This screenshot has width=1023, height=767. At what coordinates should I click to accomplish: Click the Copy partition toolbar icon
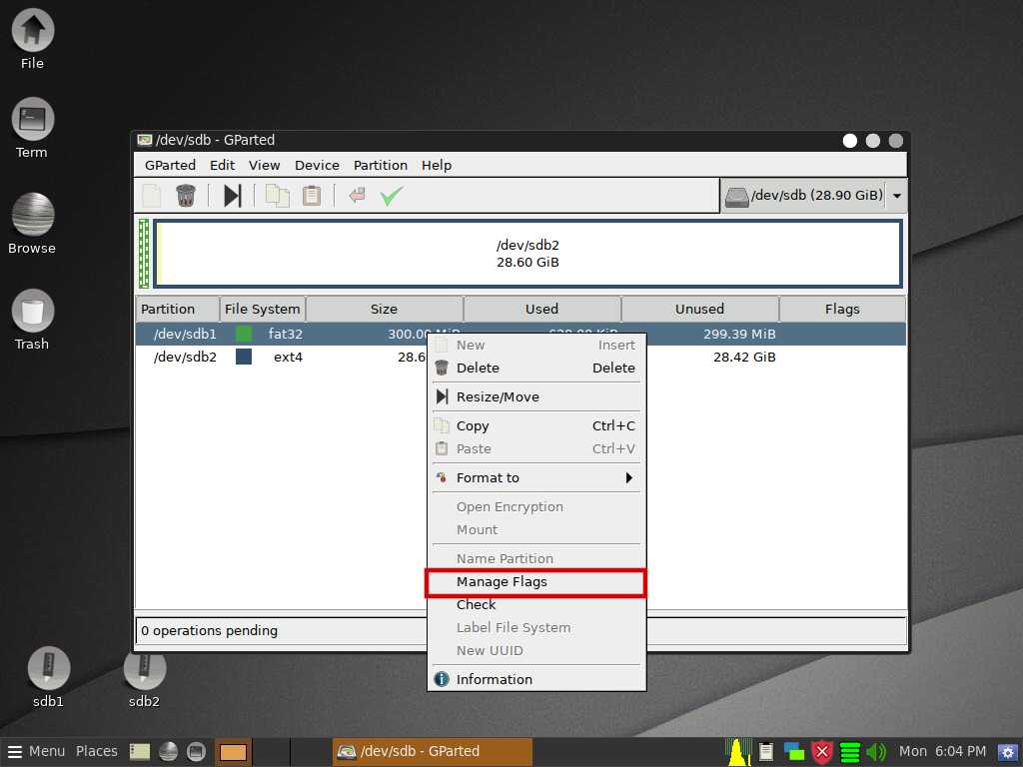click(x=277, y=196)
